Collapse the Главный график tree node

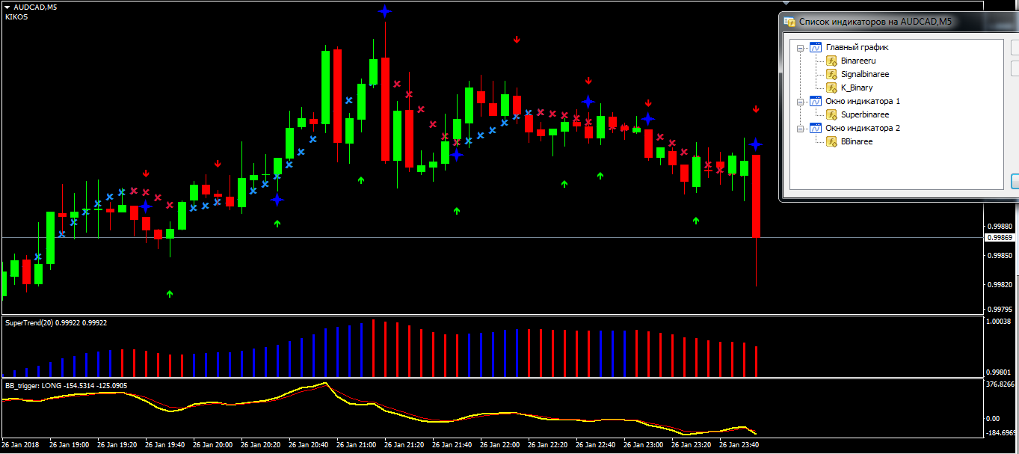point(800,48)
